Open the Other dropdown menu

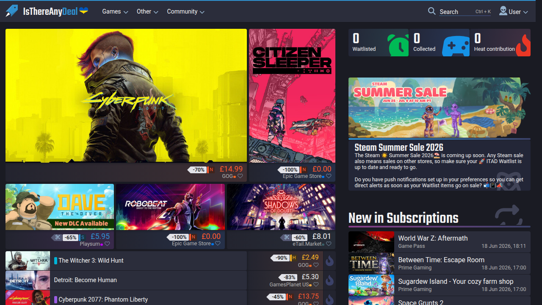pyautogui.click(x=147, y=11)
